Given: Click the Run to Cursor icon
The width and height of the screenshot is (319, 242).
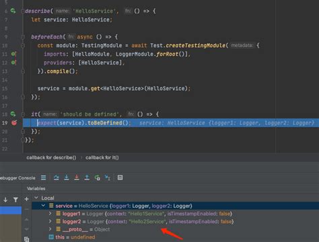Looking at the screenshot, I should click(108, 177).
